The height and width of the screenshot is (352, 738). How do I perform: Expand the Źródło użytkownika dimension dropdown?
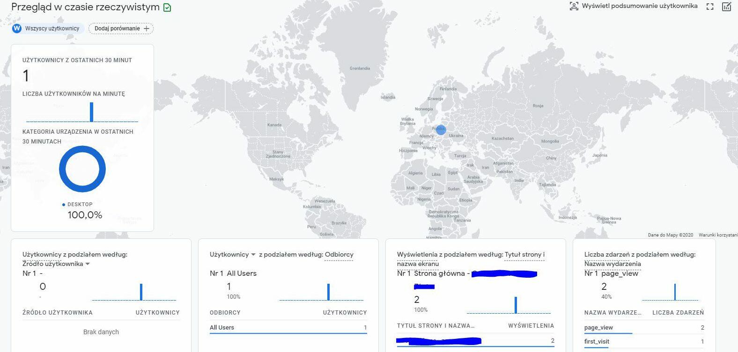(x=88, y=264)
